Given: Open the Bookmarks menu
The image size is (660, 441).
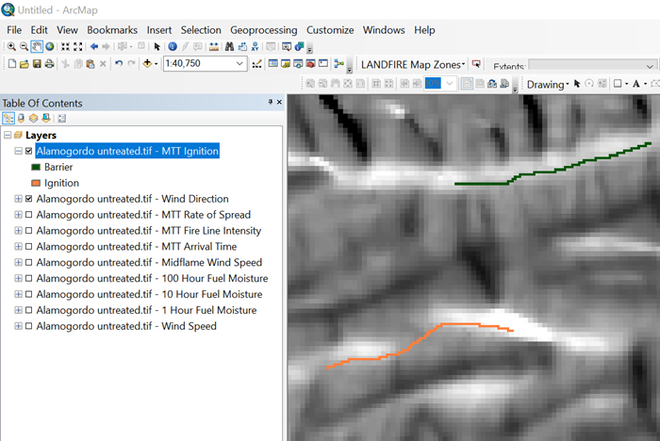Looking at the screenshot, I should pyautogui.click(x=112, y=30).
